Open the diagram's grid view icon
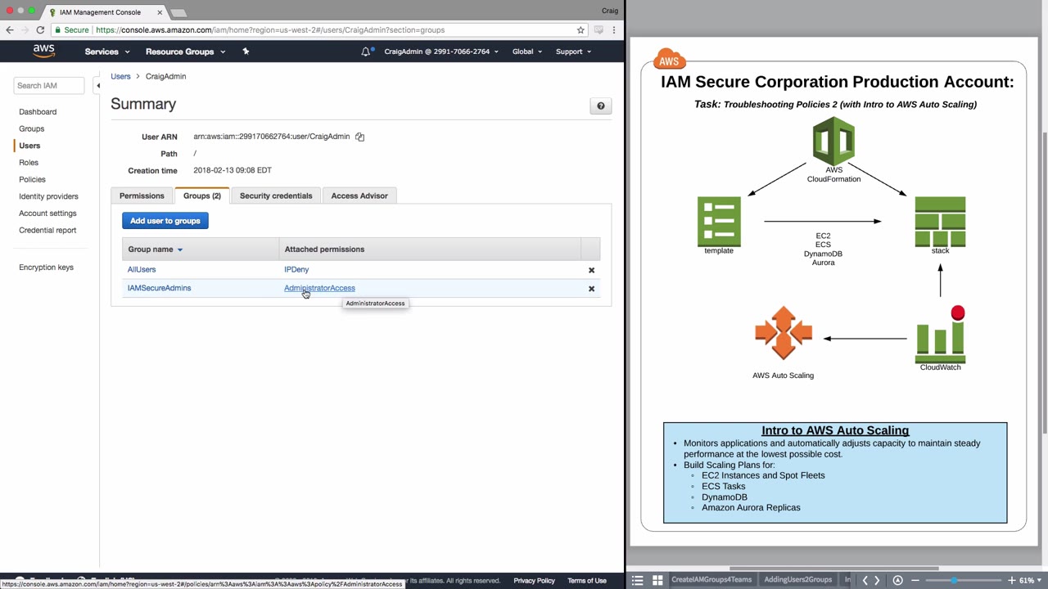 pos(657,581)
